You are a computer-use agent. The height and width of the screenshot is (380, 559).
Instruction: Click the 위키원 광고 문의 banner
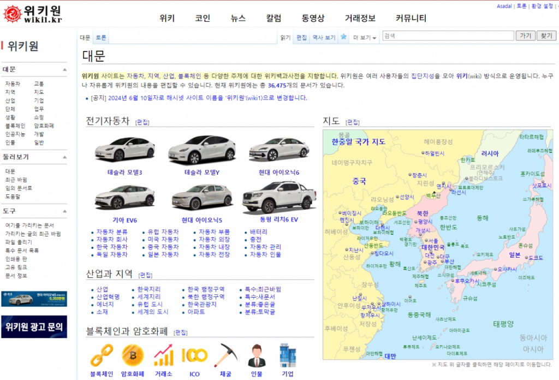pyautogui.click(x=34, y=326)
